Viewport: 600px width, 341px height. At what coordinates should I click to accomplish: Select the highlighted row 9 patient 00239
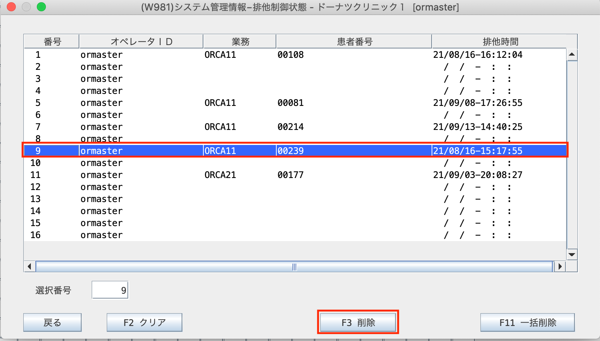coord(290,151)
